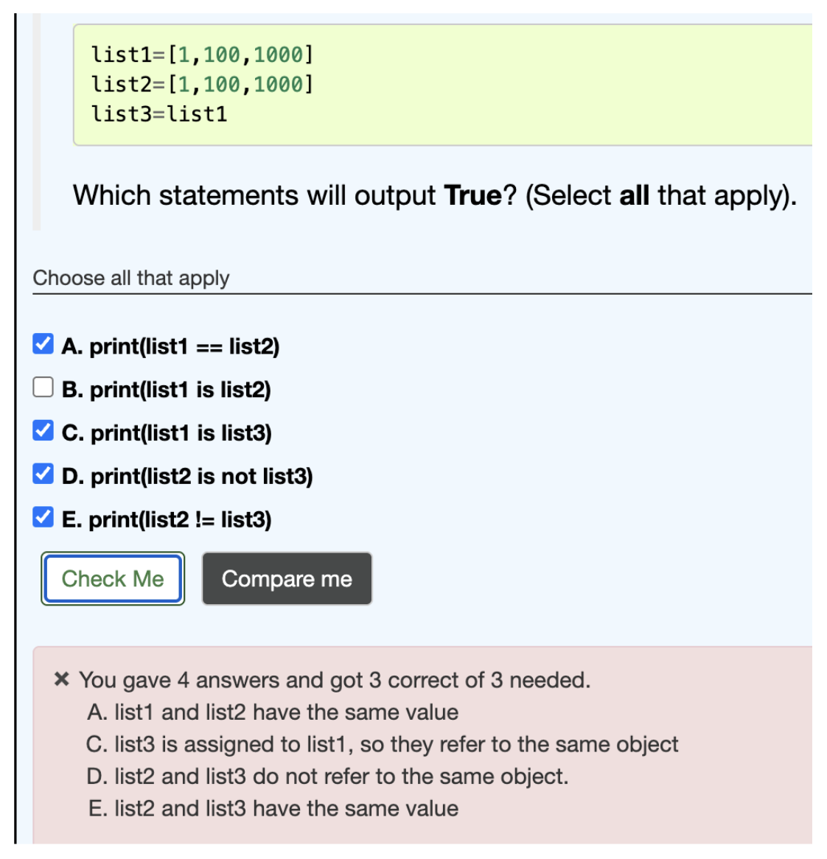Click feedback line E about same value

[273, 809]
